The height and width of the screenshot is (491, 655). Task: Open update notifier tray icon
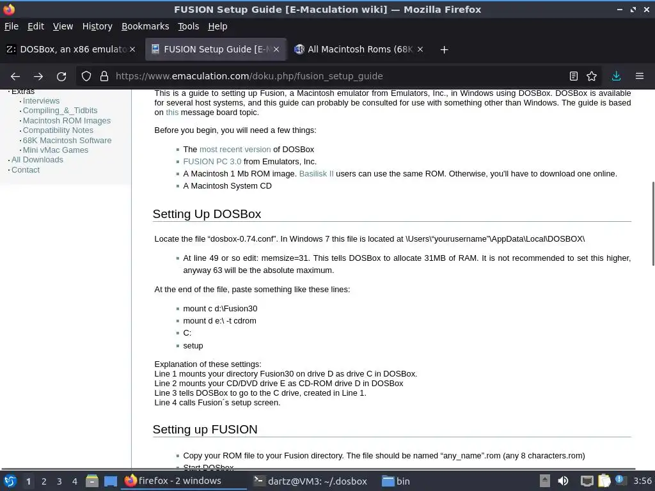point(620,480)
